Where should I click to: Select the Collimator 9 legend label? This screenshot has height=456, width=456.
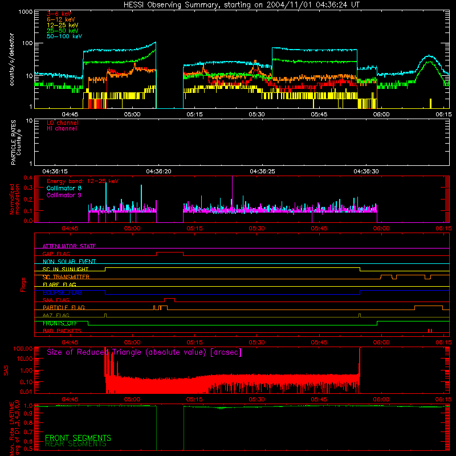point(64,195)
